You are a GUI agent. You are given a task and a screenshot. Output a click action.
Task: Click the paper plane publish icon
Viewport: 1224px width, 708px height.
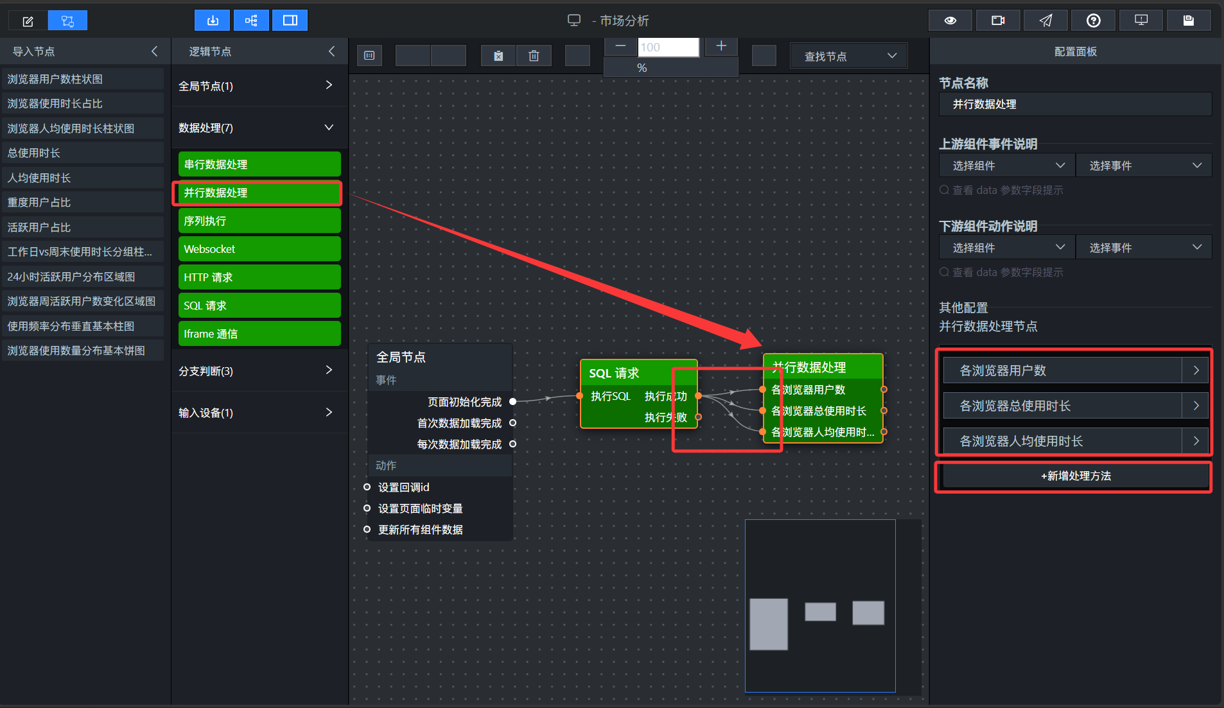(1046, 21)
